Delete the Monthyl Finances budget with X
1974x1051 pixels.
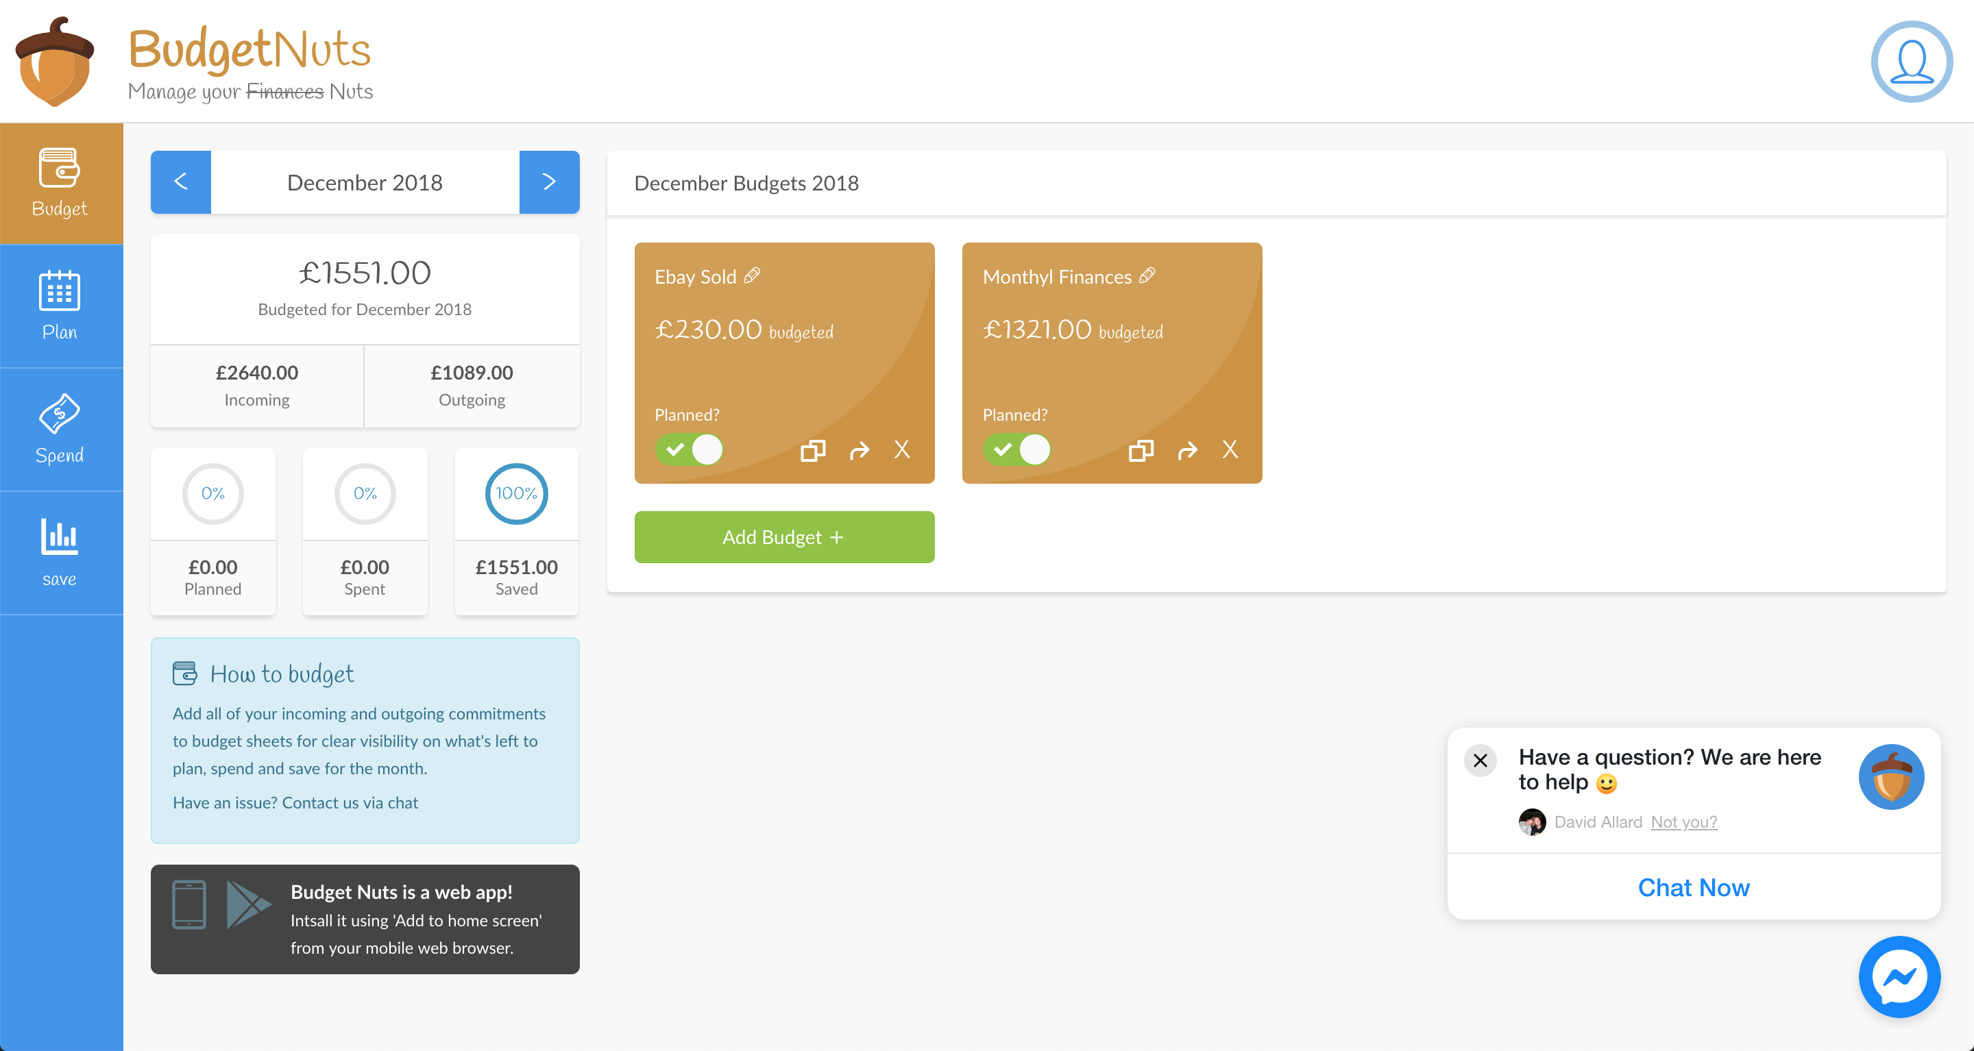1230,449
